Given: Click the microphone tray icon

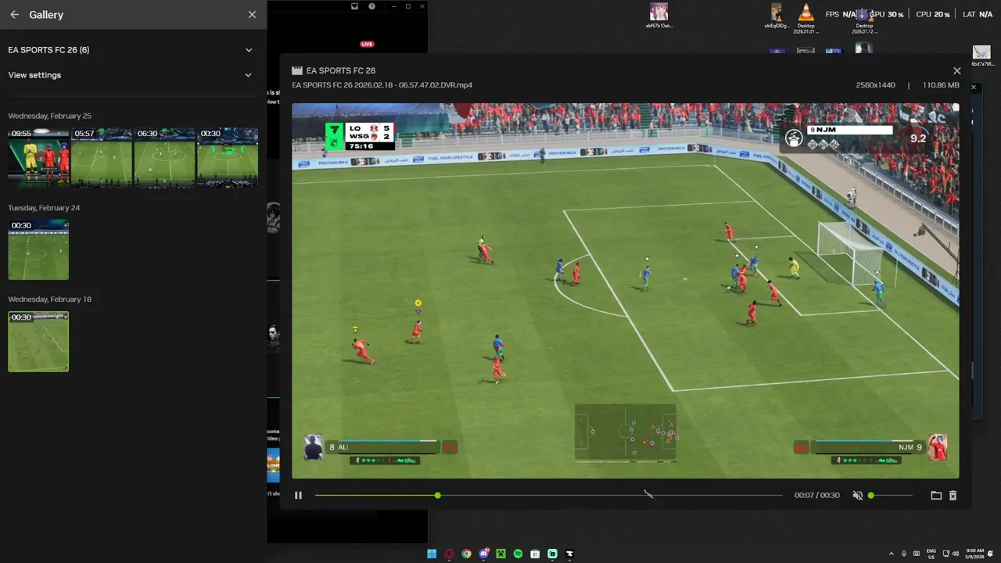Looking at the screenshot, I should pyautogui.click(x=904, y=554).
